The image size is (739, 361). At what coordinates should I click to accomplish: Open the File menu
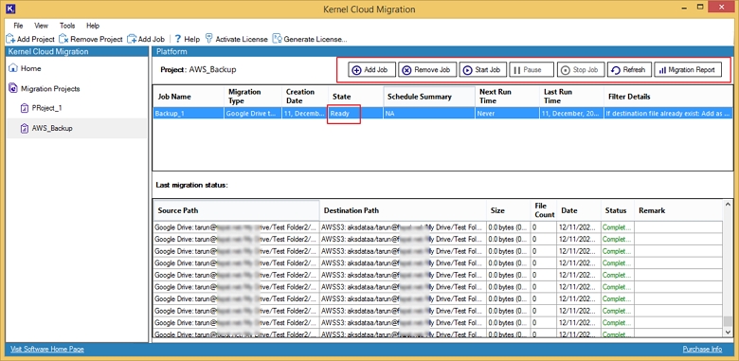(x=18, y=26)
